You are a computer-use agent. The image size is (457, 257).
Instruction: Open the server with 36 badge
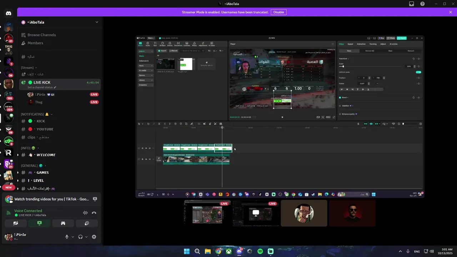click(x=9, y=72)
